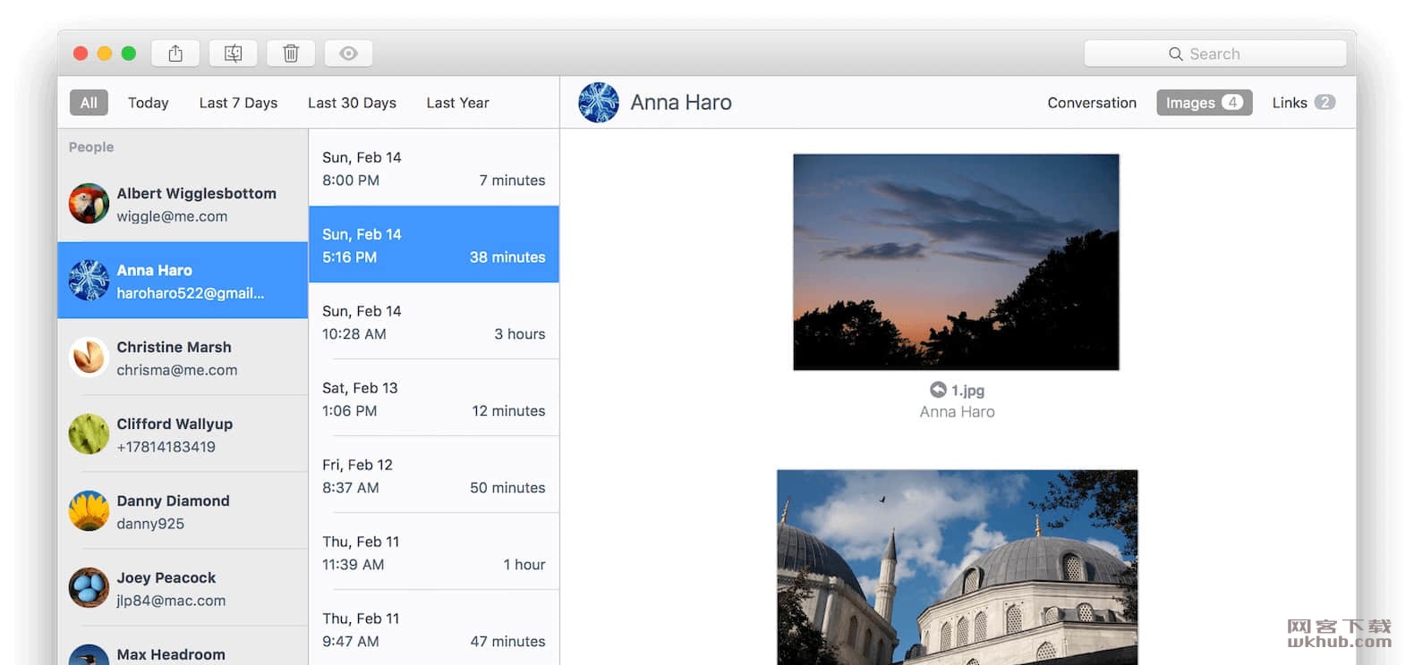Click Christine Marsh's avatar icon
Image resolution: width=1414 pixels, height=665 pixels.
tap(89, 358)
